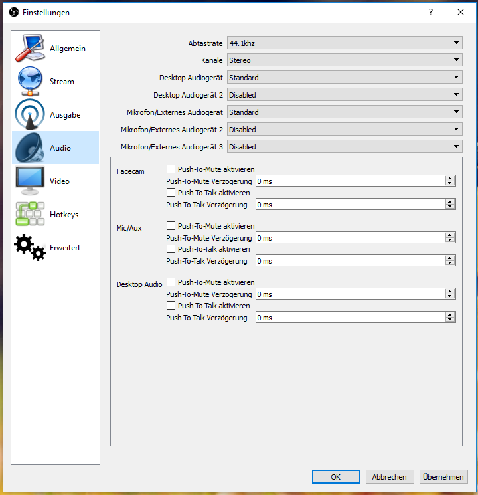
Task: Select the Audio speaker icon
Action: coord(29,148)
